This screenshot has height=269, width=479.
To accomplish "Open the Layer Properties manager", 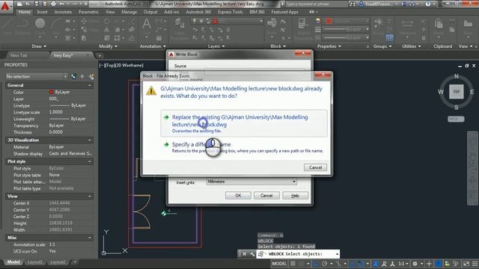I will pyautogui.click(x=180, y=29).
